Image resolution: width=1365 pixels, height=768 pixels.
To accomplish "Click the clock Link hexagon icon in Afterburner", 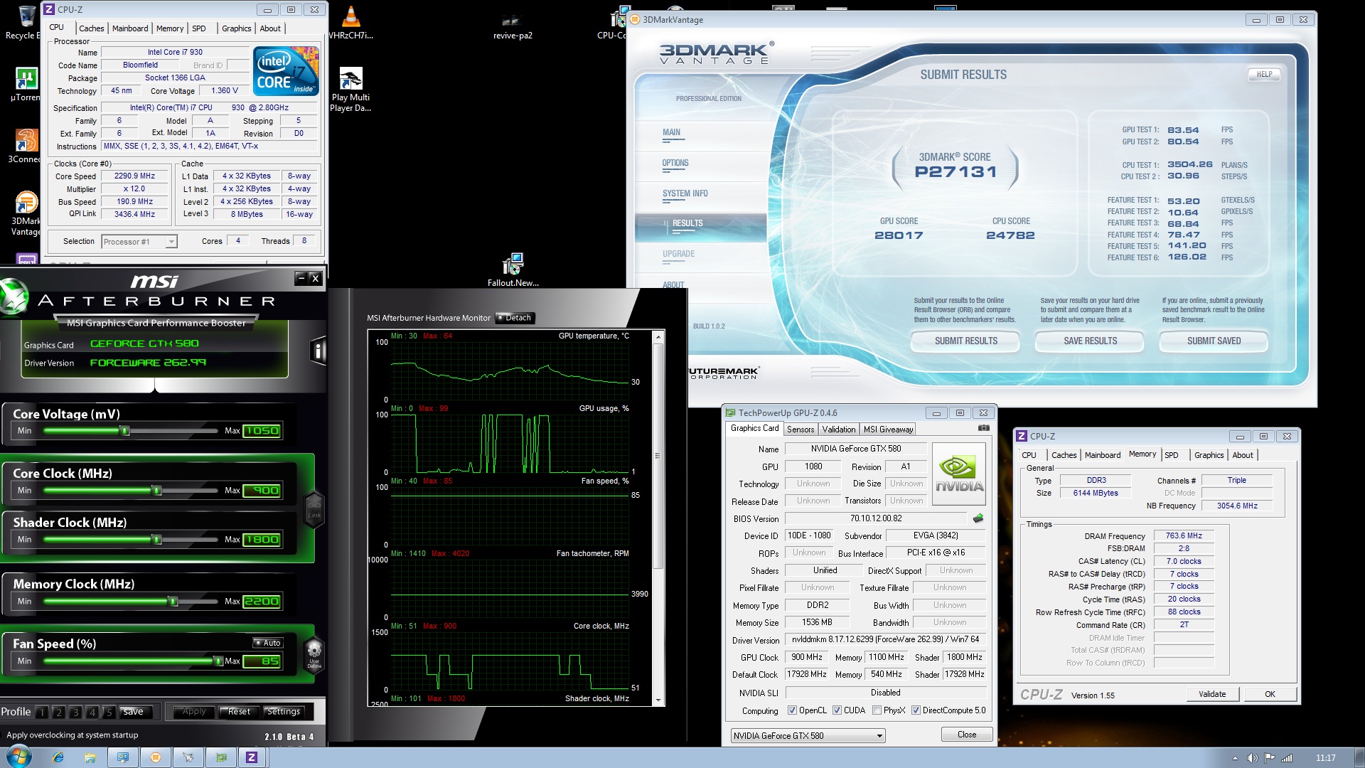I will [314, 508].
